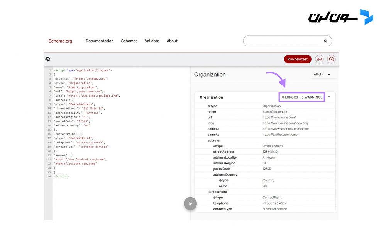Click the https://www.acme.com/ url value

pos(279,118)
